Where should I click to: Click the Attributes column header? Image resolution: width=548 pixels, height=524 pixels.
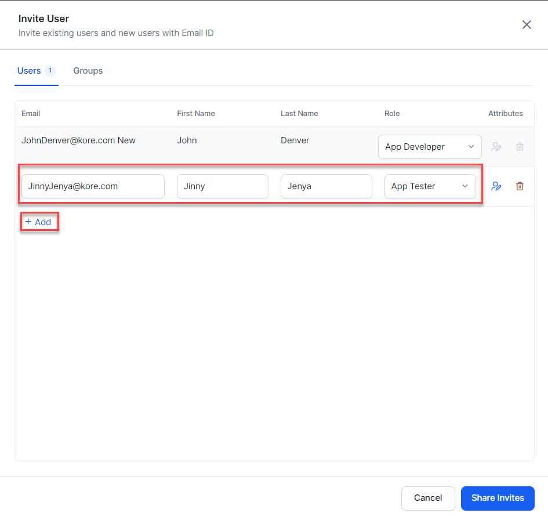505,114
